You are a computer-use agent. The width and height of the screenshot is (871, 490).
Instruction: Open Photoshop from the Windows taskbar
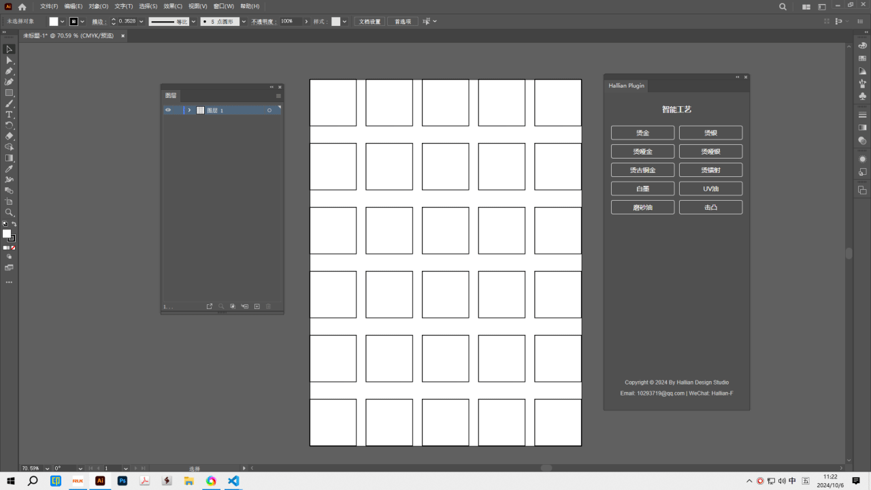pyautogui.click(x=122, y=480)
